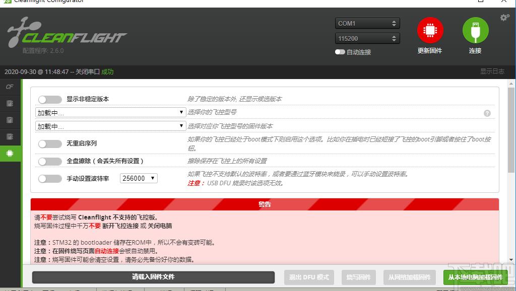516x291 pixels.
Task: Click the vertical scrollbar thumb
Action: point(511,130)
